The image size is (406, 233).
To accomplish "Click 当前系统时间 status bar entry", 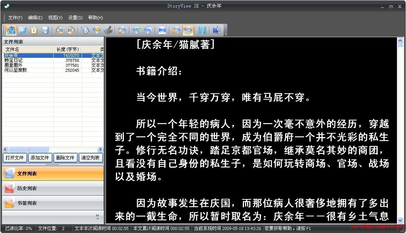I will pyautogui.click(x=227, y=228).
